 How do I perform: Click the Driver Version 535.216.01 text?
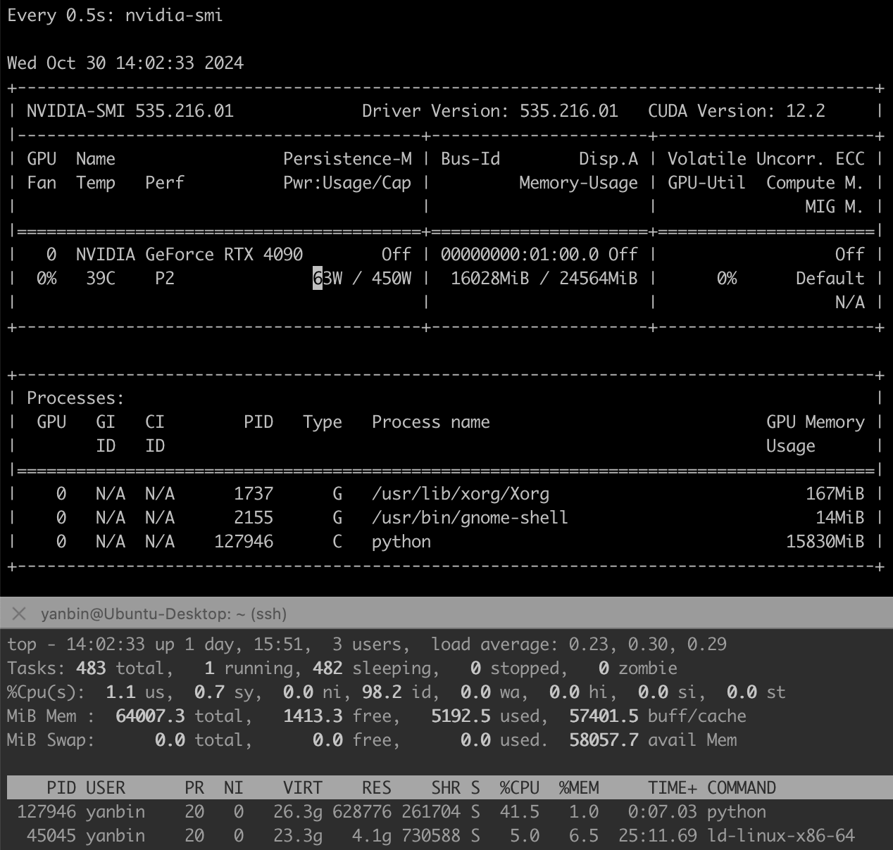(x=489, y=111)
